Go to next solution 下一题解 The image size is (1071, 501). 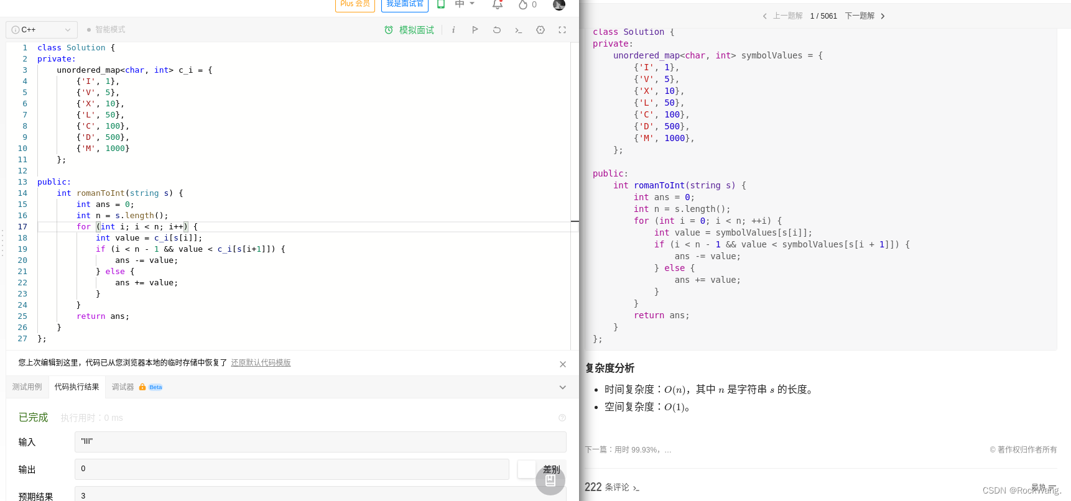[865, 16]
